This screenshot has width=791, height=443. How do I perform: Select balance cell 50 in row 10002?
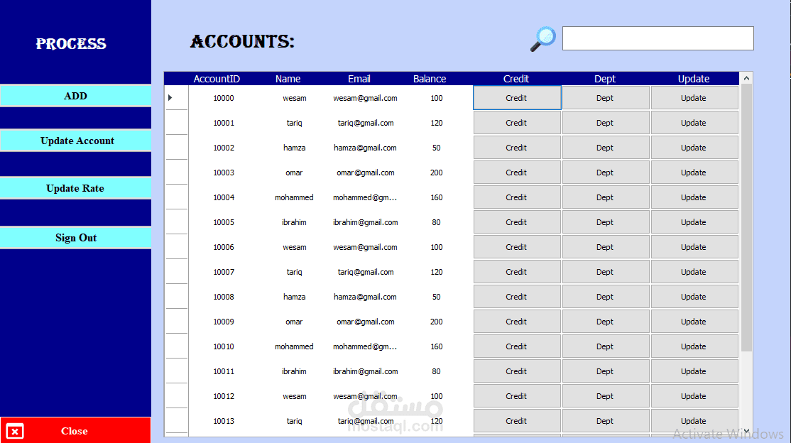tap(437, 148)
